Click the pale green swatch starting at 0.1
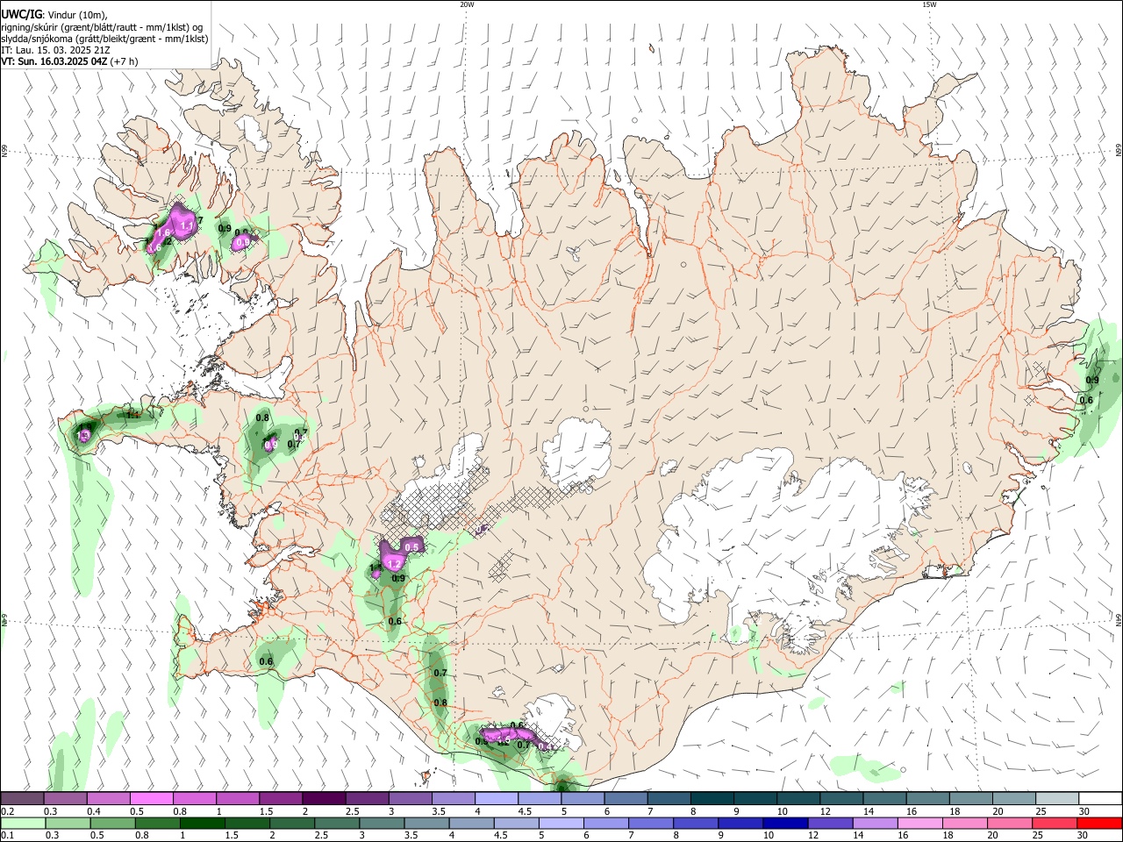This screenshot has height=842, width=1123. point(23,824)
